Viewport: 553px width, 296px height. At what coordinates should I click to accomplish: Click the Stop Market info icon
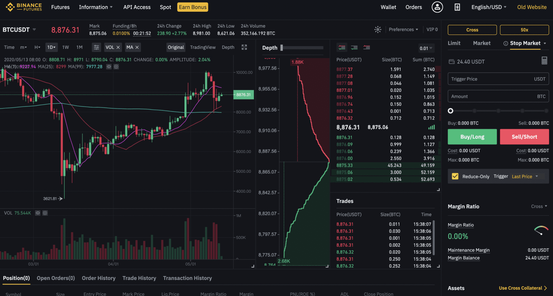(x=505, y=43)
